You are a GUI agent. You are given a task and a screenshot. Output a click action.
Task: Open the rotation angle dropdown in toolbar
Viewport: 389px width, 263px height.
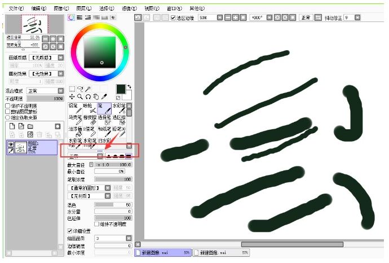point(269,17)
